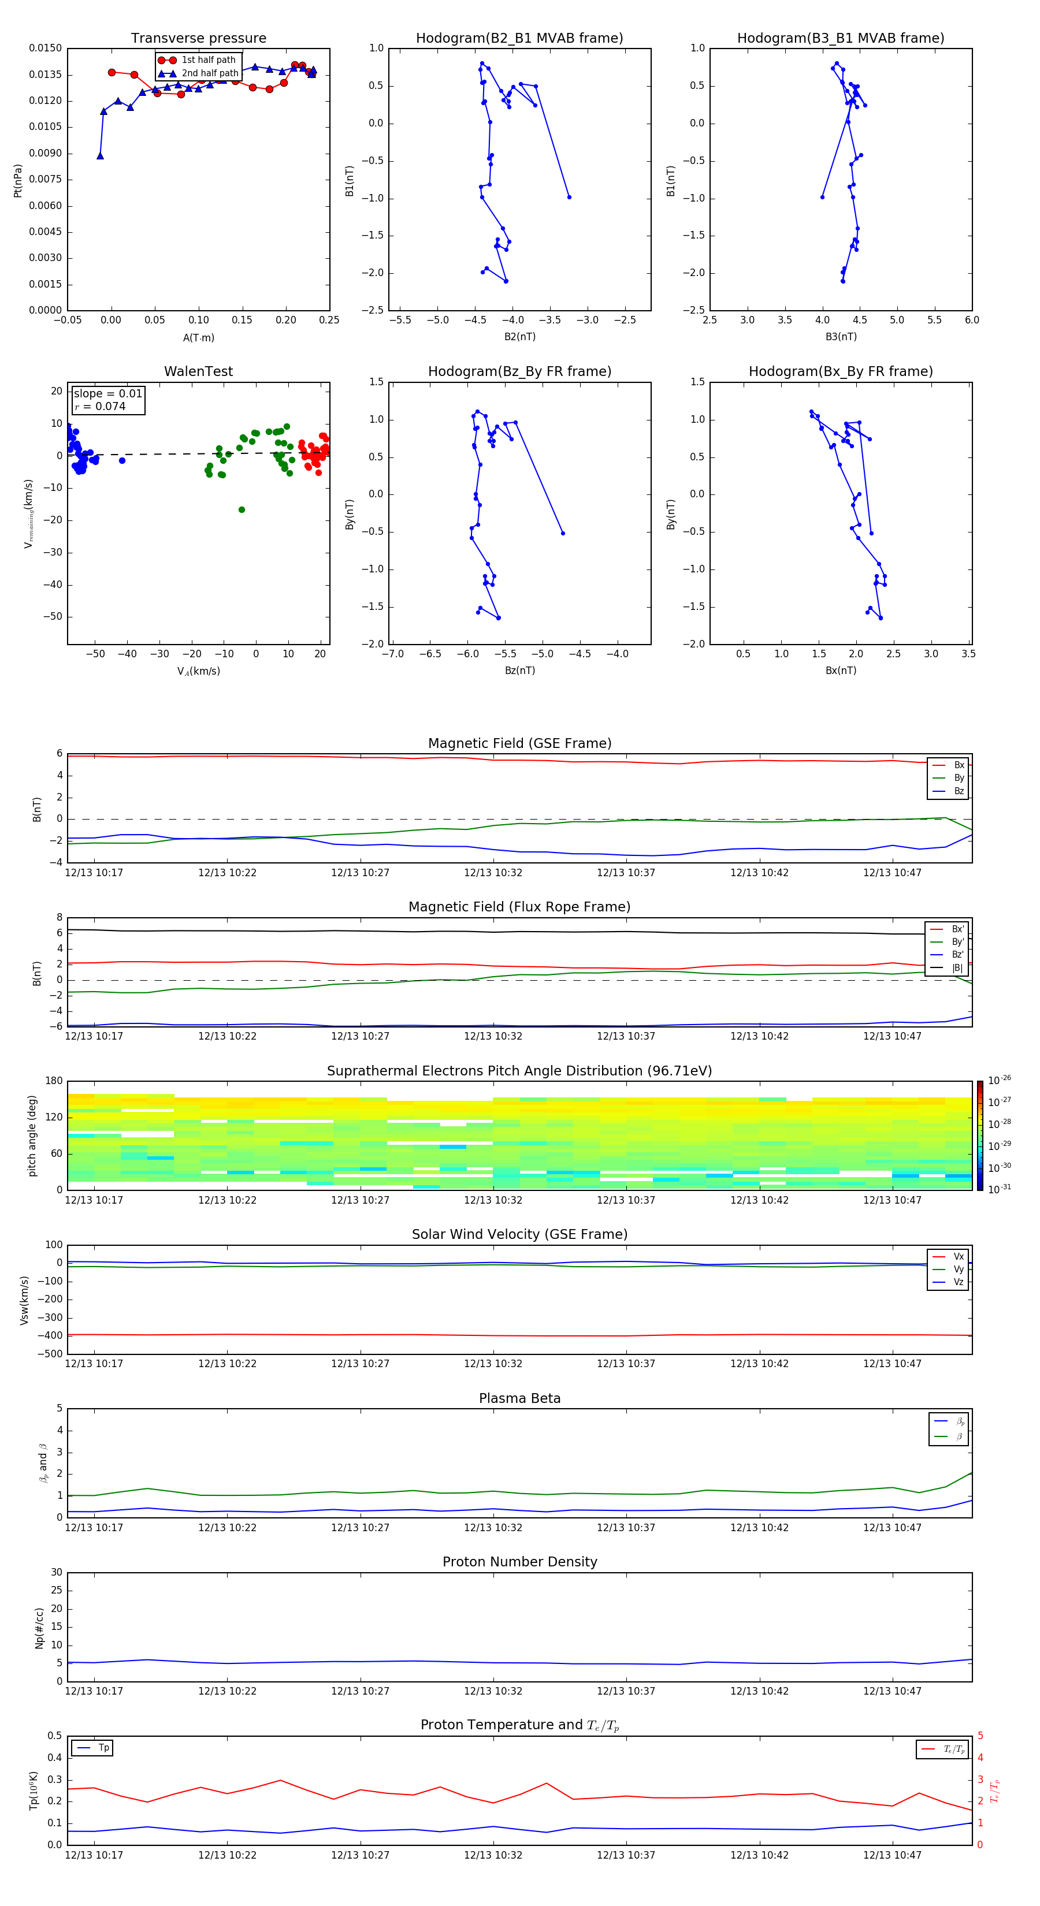Click the Transverse pressure plot title
1040x1906 pixels.
point(198,39)
